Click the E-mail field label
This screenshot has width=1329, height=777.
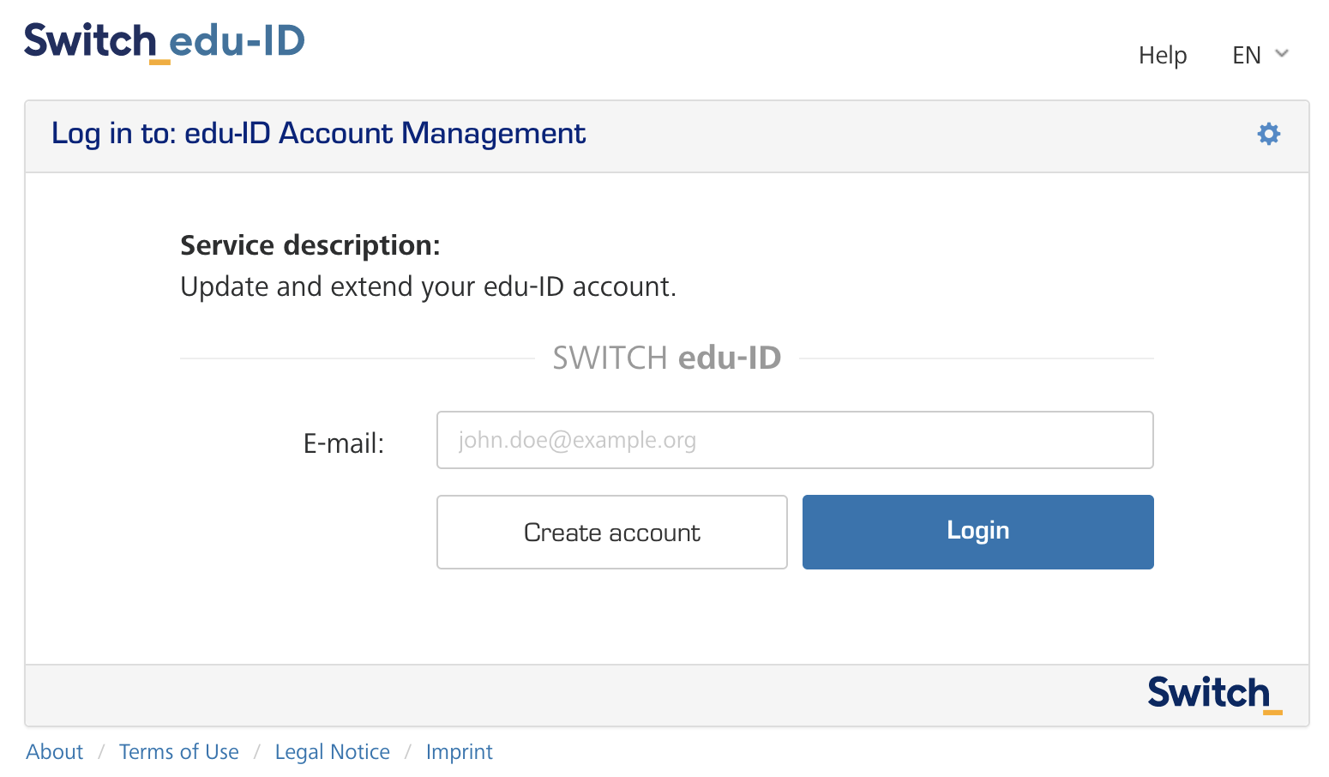click(343, 443)
